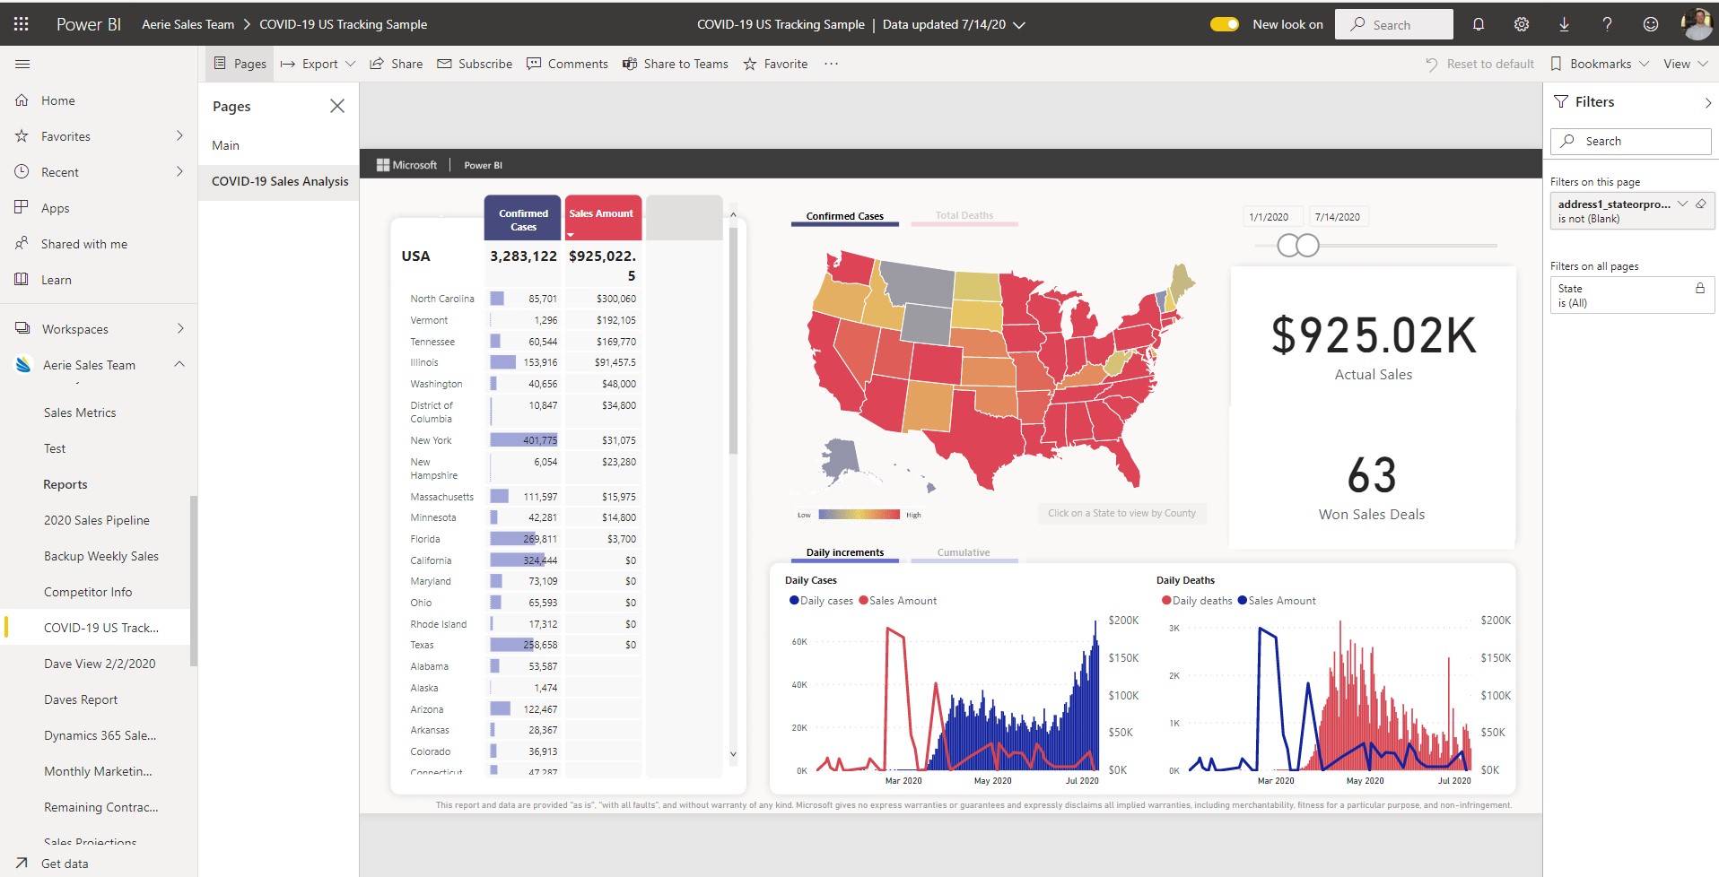
Task: Open Backup Weekly Sales report
Action: [x=101, y=556]
